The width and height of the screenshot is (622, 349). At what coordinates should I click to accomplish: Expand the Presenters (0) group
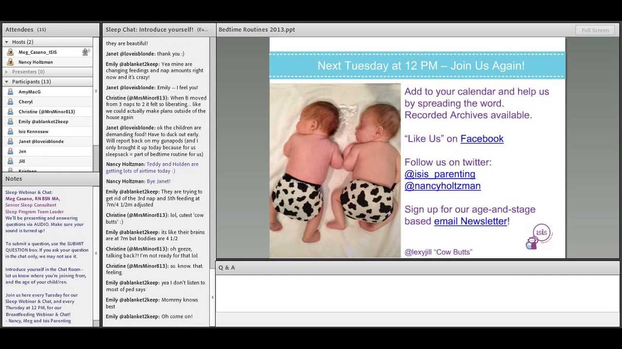point(6,72)
